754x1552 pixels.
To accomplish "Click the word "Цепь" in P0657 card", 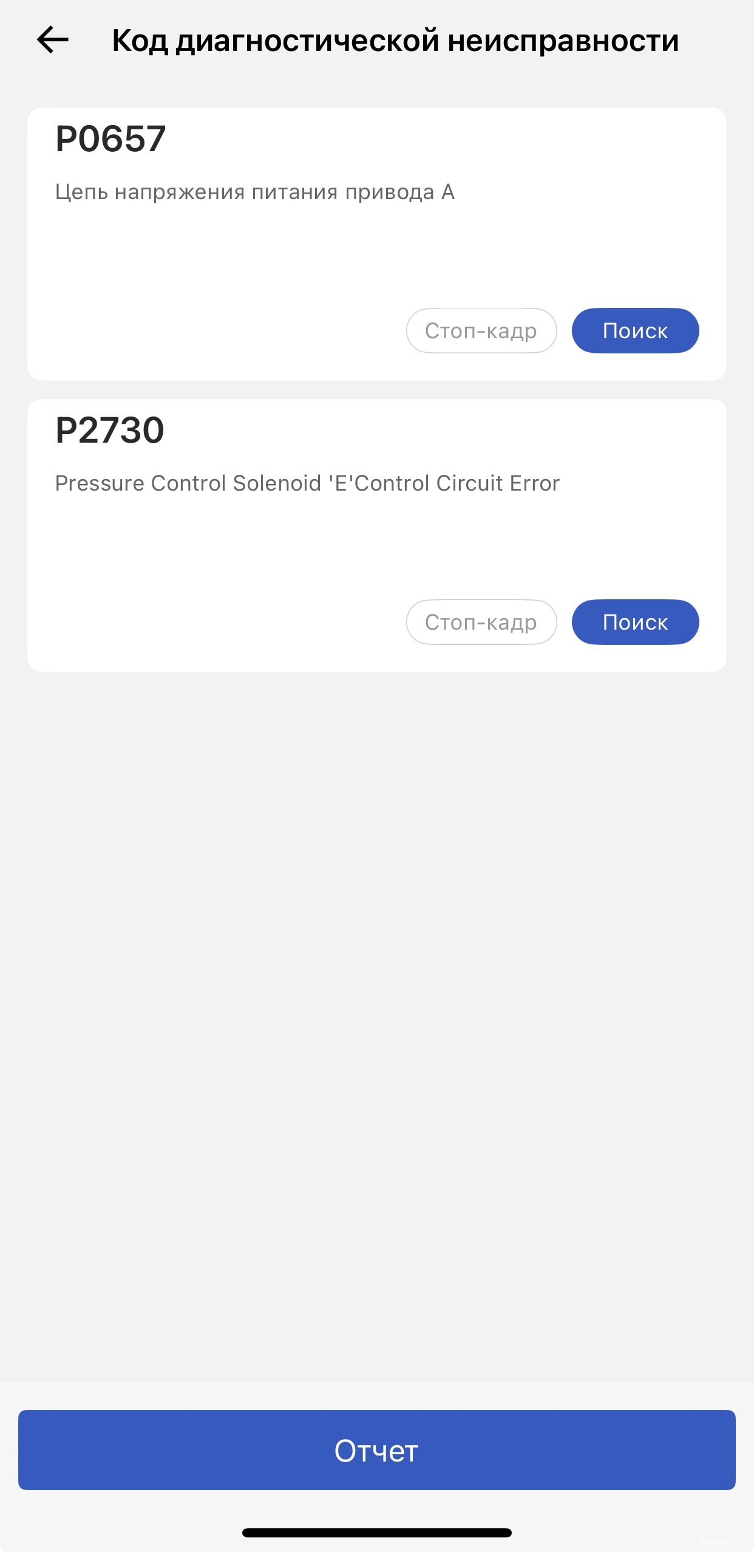I will [x=81, y=192].
